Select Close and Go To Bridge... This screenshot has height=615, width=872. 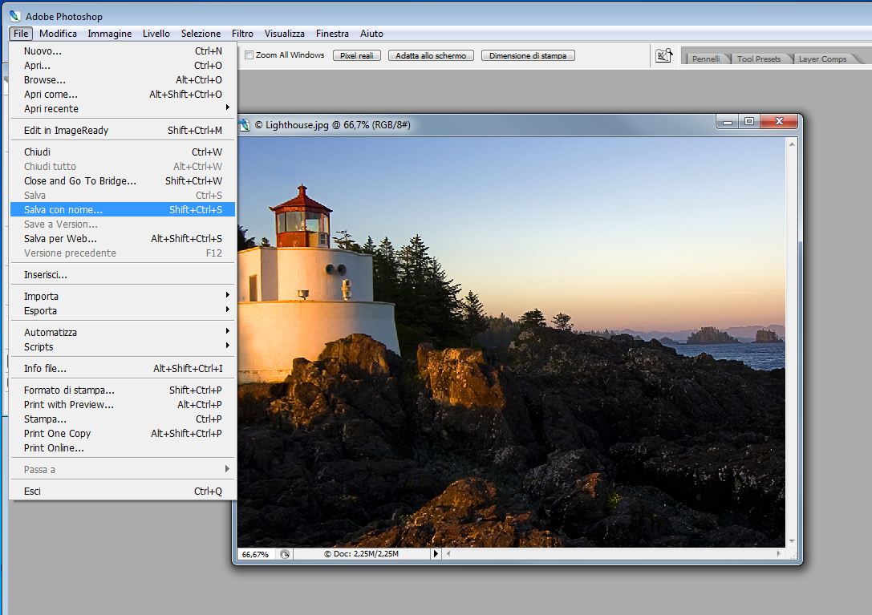click(123, 180)
